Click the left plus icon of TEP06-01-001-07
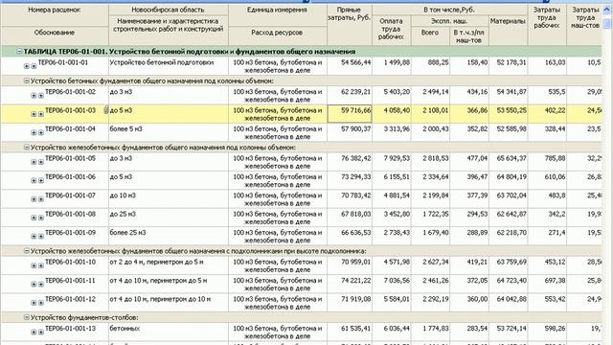613x345 pixels. (x=34, y=199)
